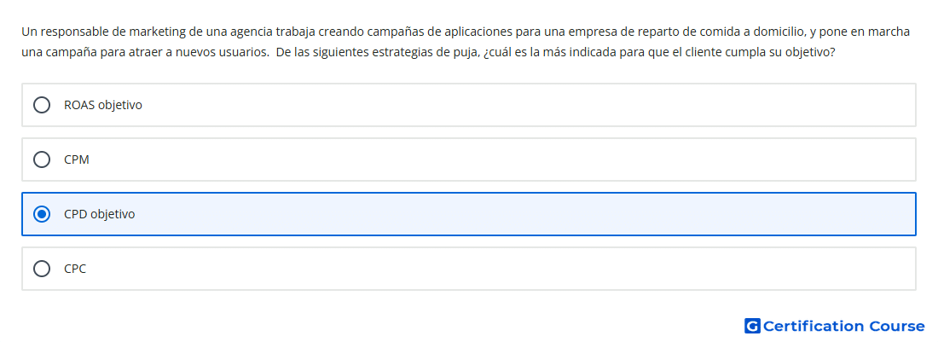Click the phrase "estrategias de puja"

tap(424, 52)
